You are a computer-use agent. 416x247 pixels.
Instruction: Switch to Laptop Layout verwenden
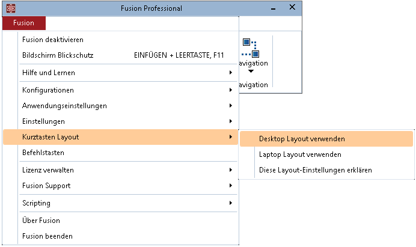click(300, 154)
